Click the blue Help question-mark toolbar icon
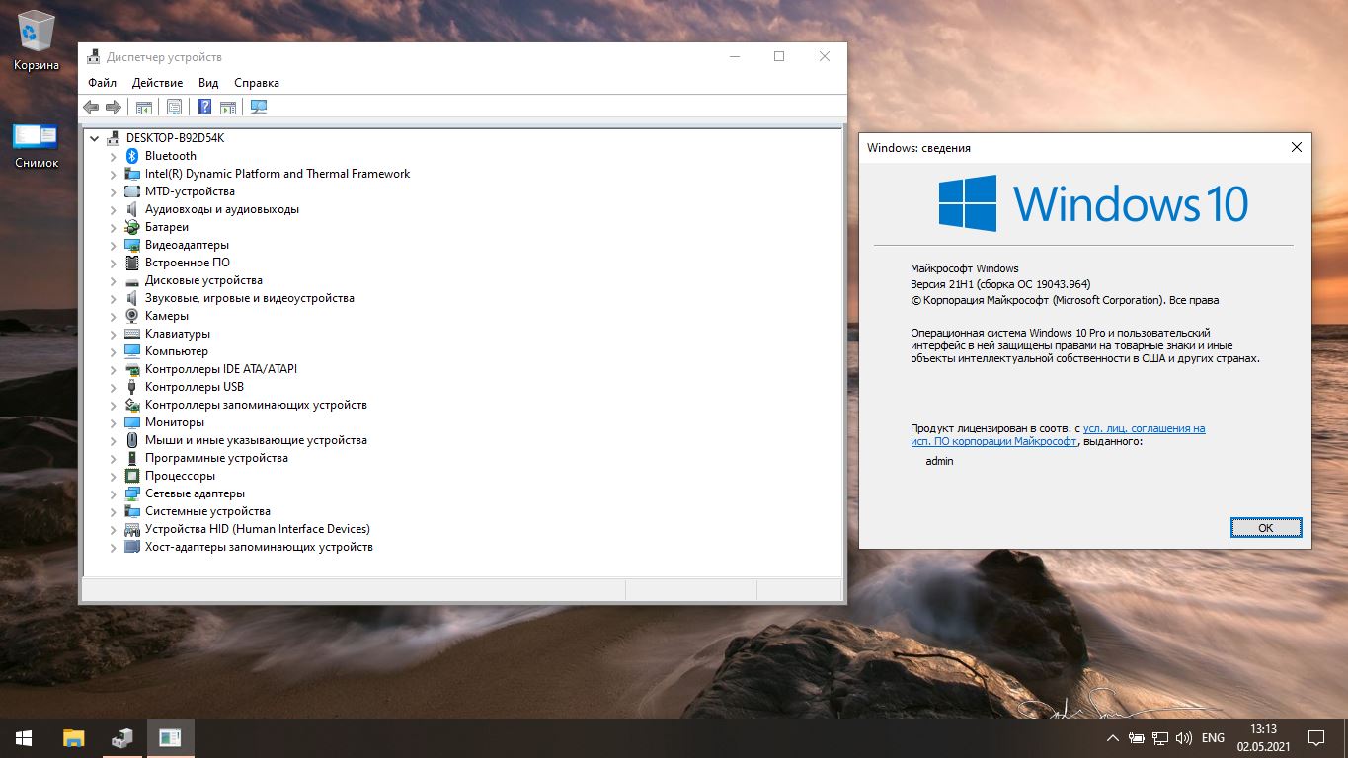Image resolution: width=1348 pixels, height=758 pixels. coord(205,107)
